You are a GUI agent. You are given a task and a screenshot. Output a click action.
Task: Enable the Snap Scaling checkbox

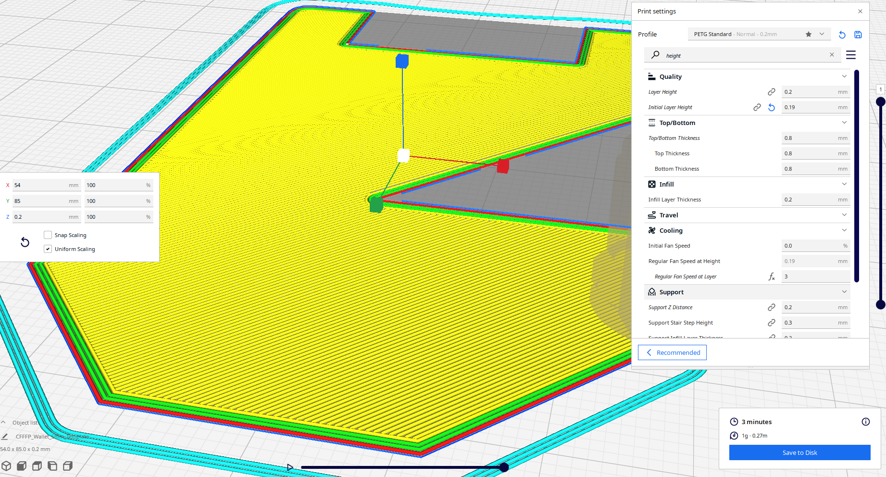coord(48,235)
